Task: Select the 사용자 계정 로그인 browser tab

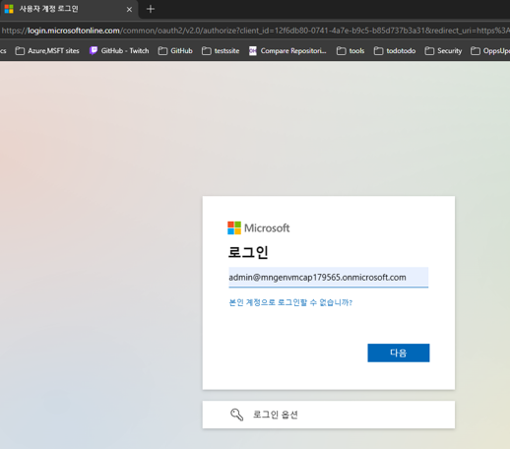Action: (68, 9)
